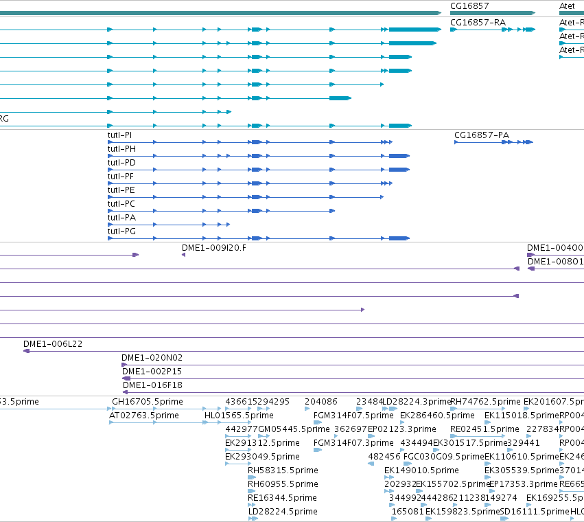Click the 165081 feature label
Image resolution: width=584 pixels, height=522 pixels.
408,512
